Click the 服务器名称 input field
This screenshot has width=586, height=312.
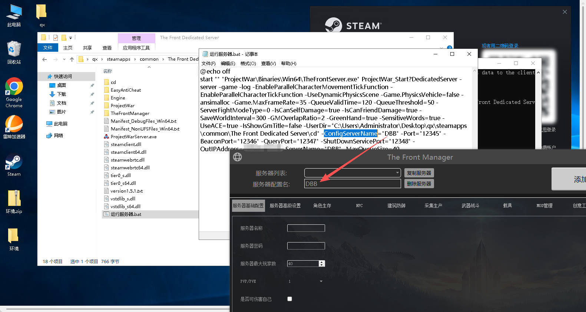[306, 228]
